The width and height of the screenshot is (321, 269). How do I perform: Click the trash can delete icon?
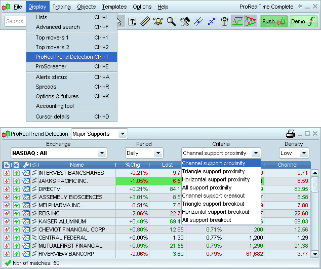pyautogui.click(x=224, y=21)
